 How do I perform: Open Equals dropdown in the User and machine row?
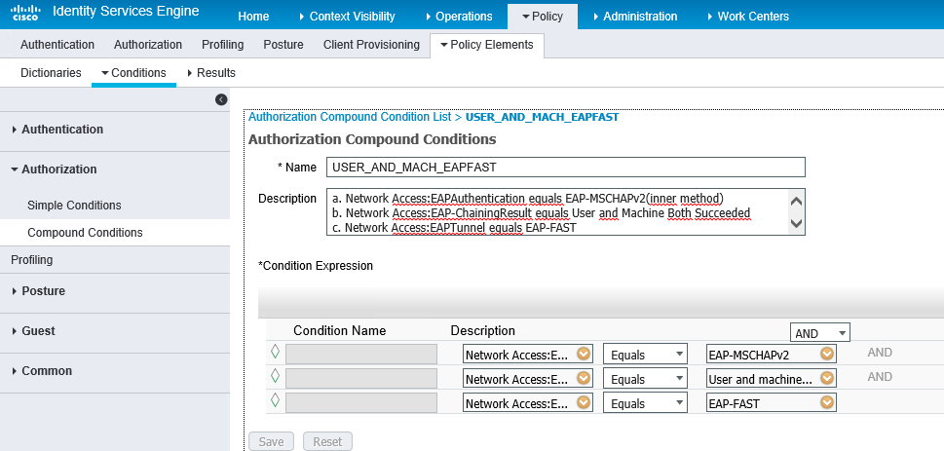[645, 379]
